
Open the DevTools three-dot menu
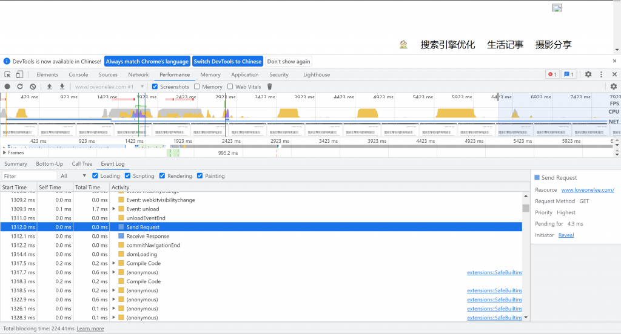[x=601, y=74]
